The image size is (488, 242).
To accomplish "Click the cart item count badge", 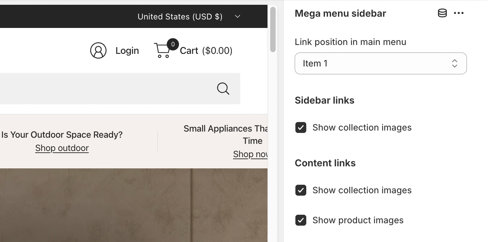I will pos(173,44).
